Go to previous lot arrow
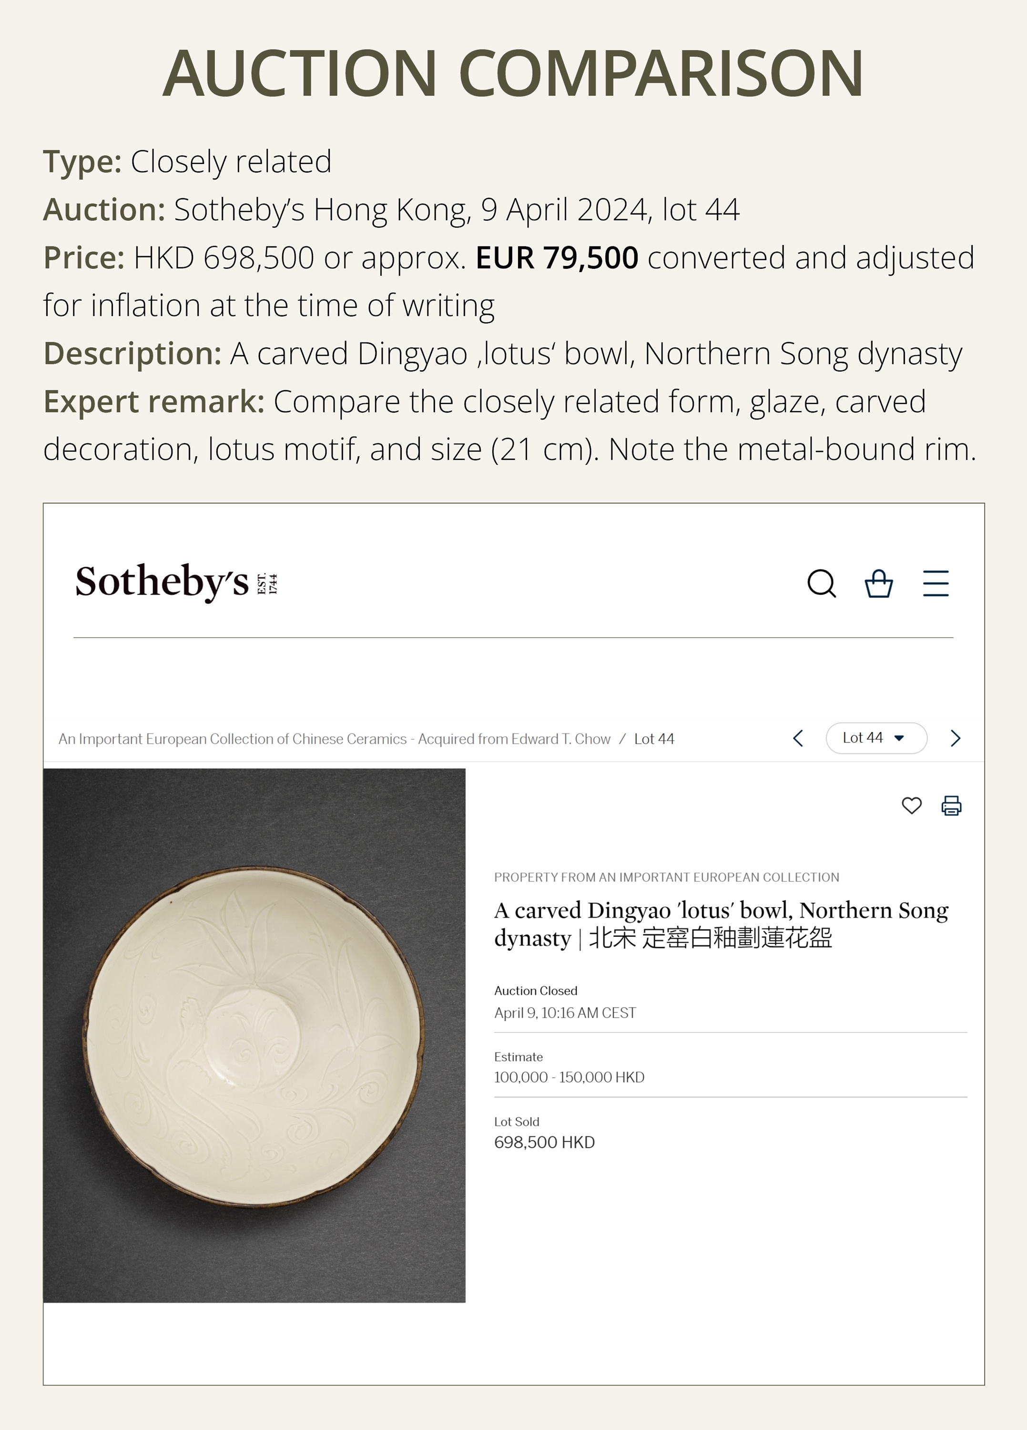Image resolution: width=1027 pixels, height=1430 pixels. tap(798, 738)
